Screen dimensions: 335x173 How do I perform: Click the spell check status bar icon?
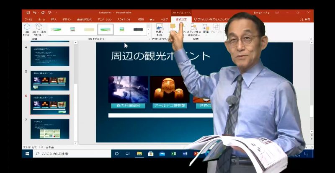pos(41,147)
